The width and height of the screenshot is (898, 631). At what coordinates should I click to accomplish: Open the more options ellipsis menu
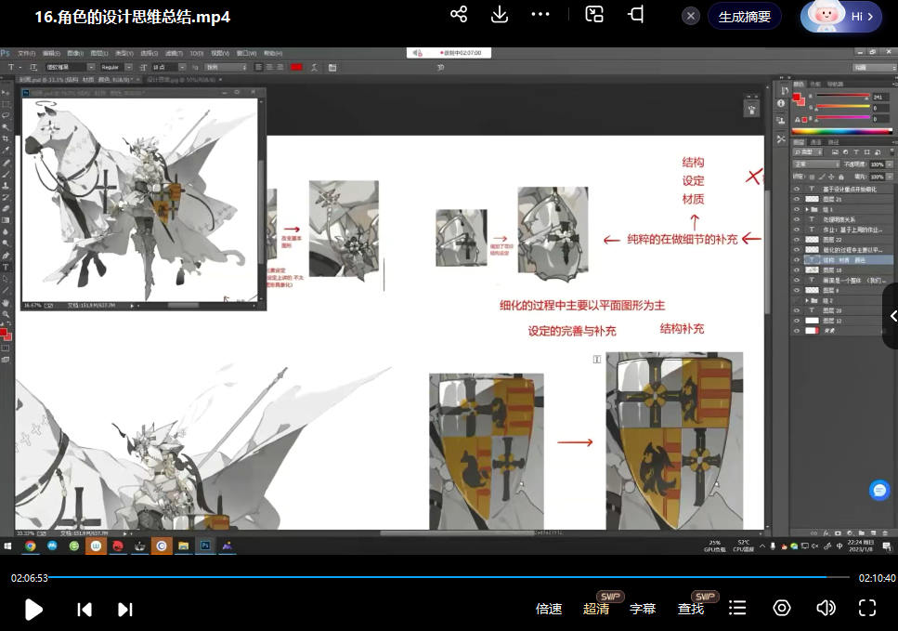(x=540, y=14)
